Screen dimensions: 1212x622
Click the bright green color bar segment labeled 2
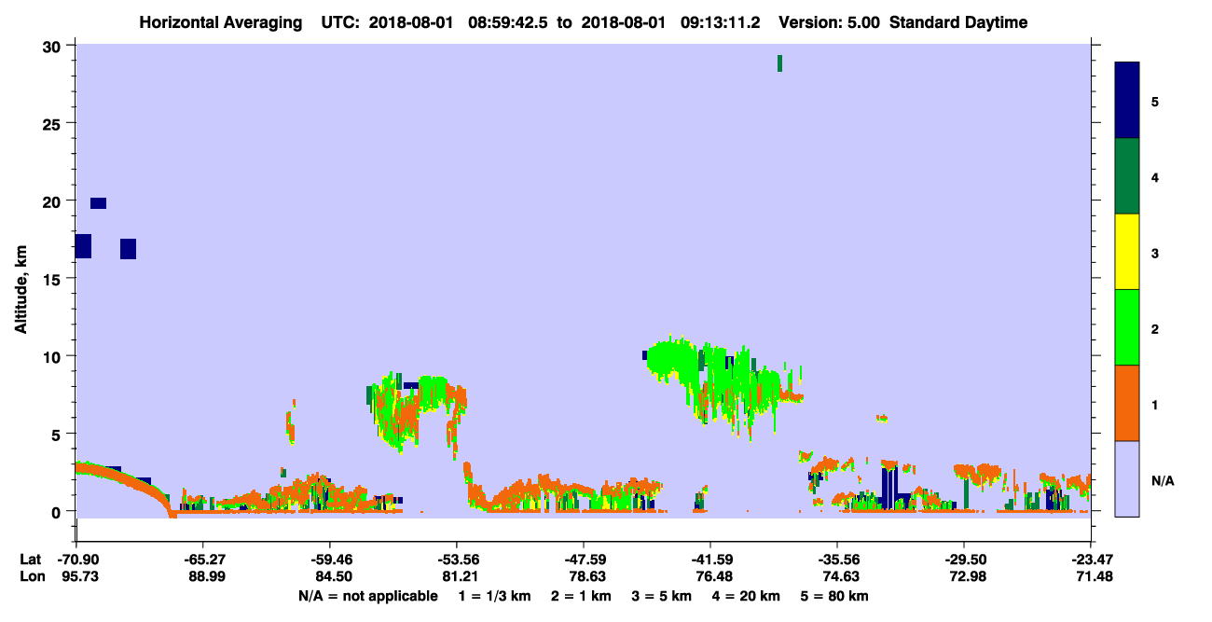pos(1127,327)
